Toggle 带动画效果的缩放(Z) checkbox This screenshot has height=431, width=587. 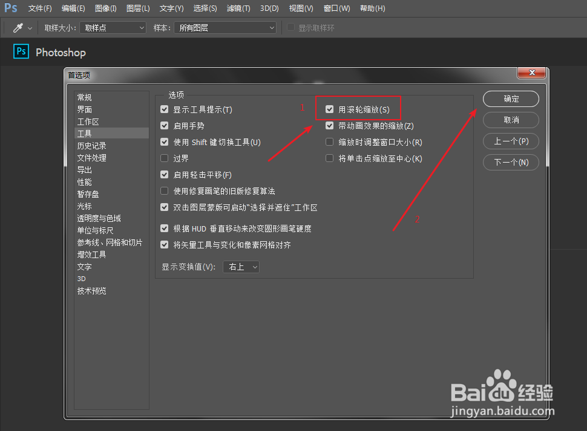coord(329,126)
